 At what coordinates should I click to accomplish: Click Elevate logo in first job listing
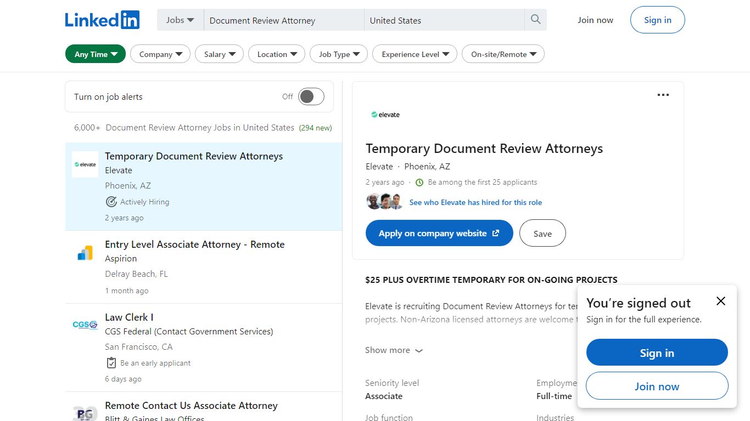click(85, 164)
